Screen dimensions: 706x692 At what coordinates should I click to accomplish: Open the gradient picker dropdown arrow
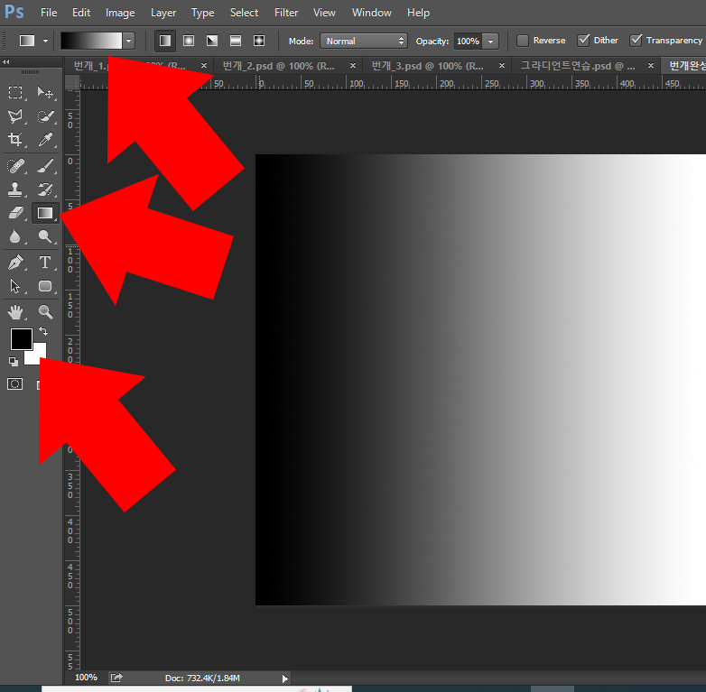click(x=129, y=41)
